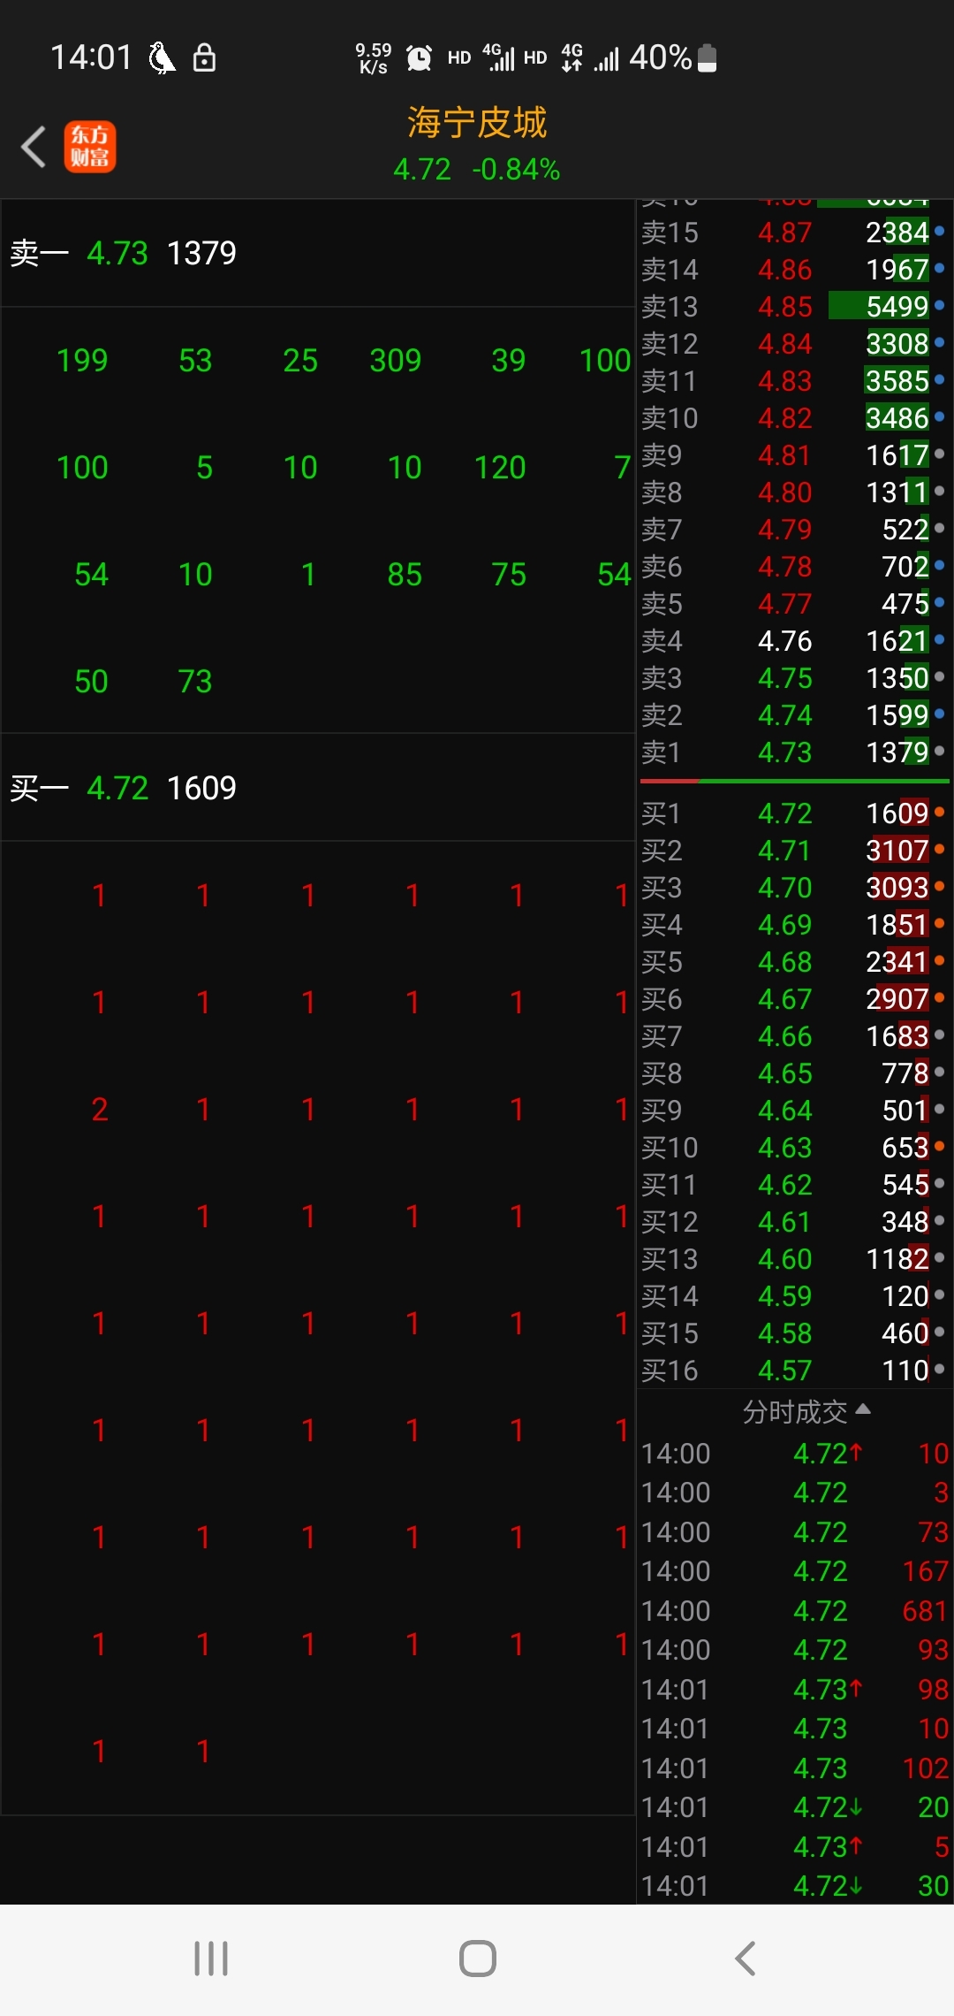
Task: Collapse the 分时成交 section arrow
Action: 863,1409
